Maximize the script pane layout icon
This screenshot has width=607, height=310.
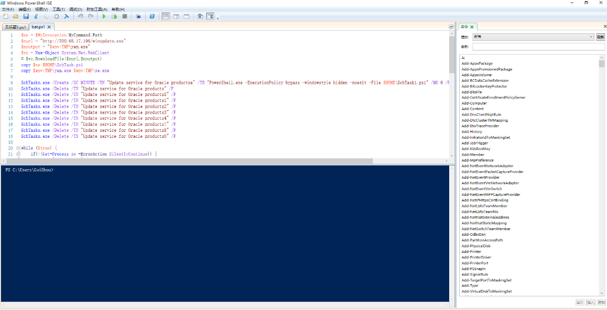click(187, 17)
